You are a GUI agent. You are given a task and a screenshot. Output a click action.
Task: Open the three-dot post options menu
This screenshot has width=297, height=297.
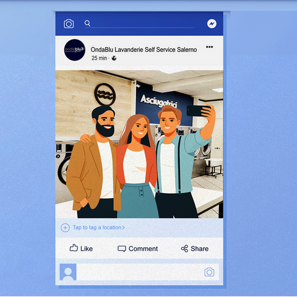coord(209,47)
